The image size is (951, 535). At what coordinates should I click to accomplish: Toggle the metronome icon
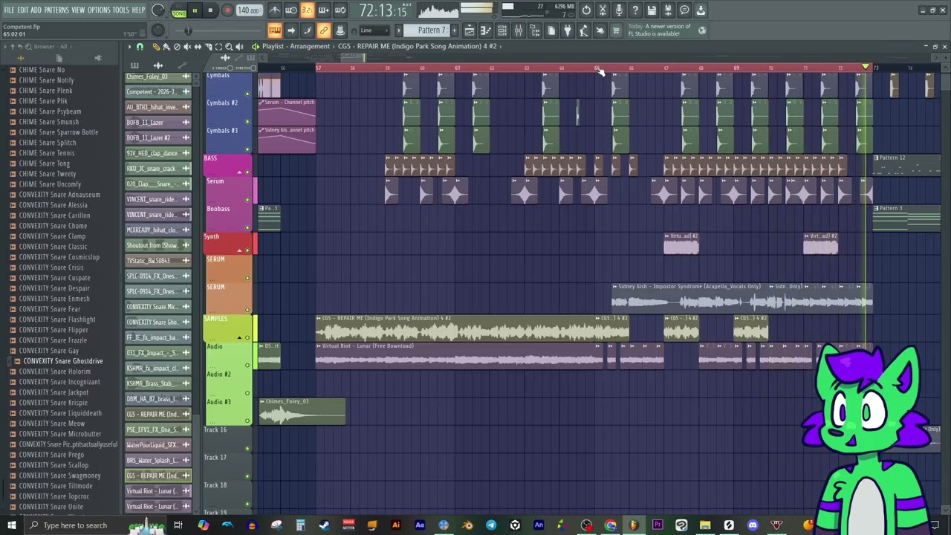pos(274,10)
